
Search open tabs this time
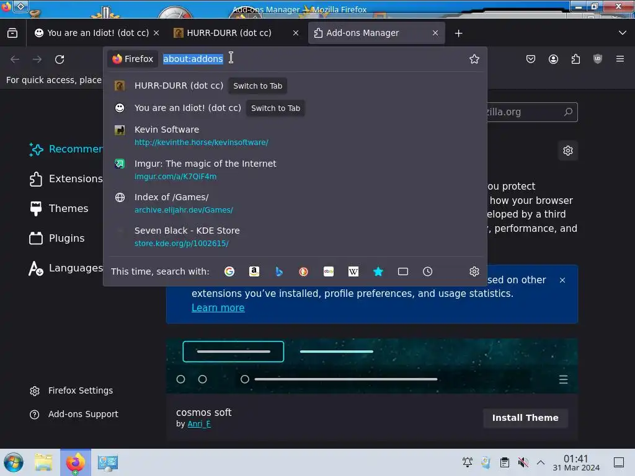coord(402,271)
